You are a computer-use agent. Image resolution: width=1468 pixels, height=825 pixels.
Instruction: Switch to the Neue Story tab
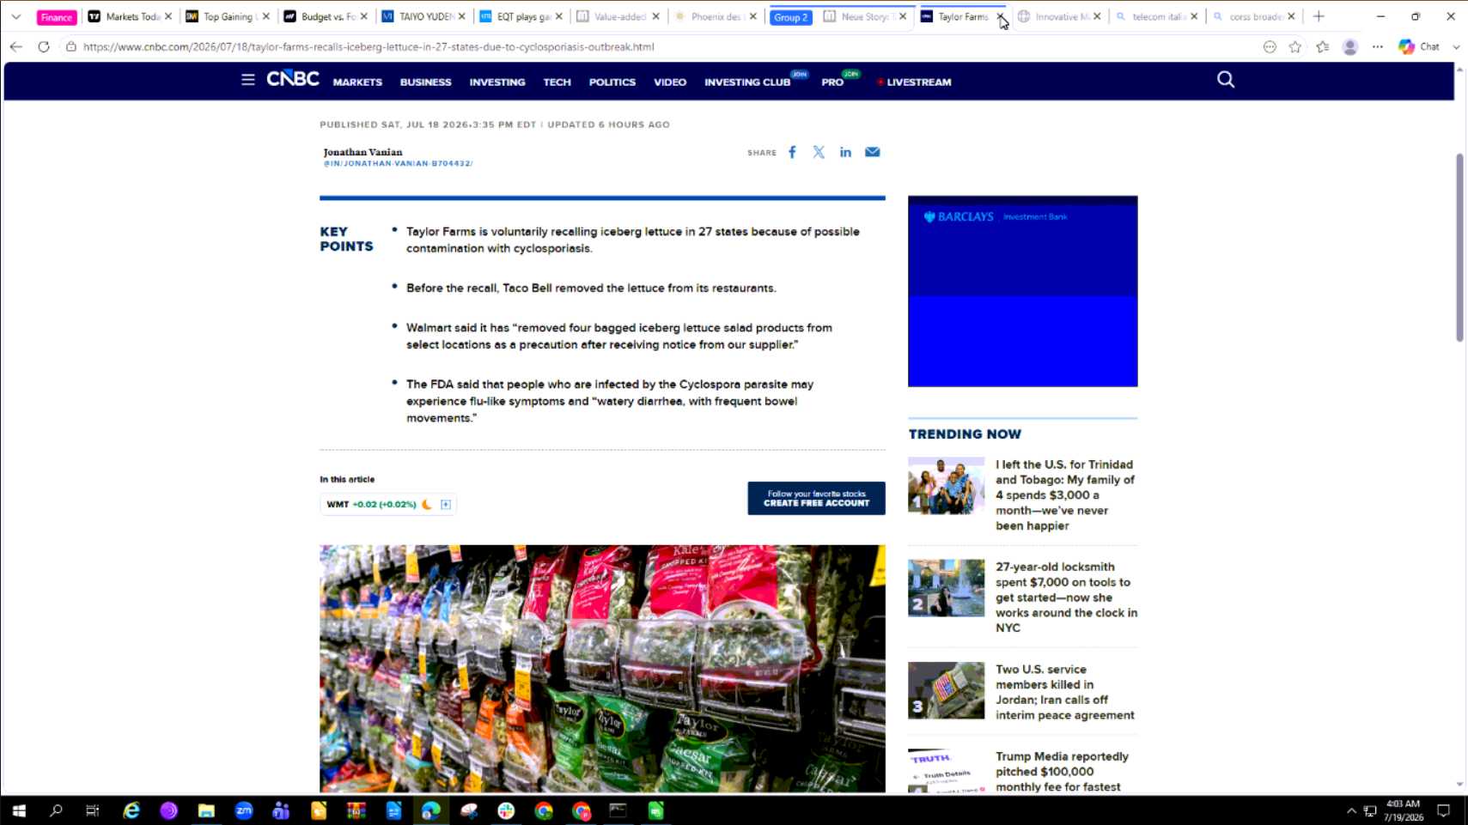865,16
